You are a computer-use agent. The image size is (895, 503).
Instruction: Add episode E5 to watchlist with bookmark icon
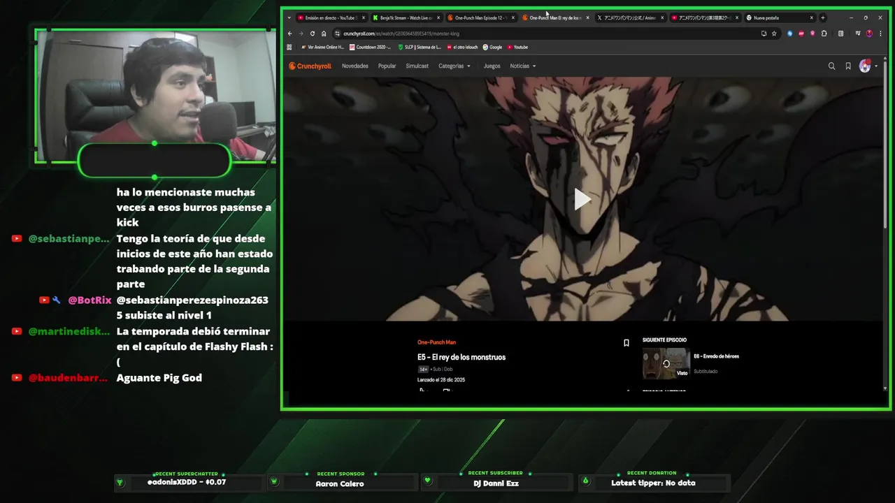[626, 343]
